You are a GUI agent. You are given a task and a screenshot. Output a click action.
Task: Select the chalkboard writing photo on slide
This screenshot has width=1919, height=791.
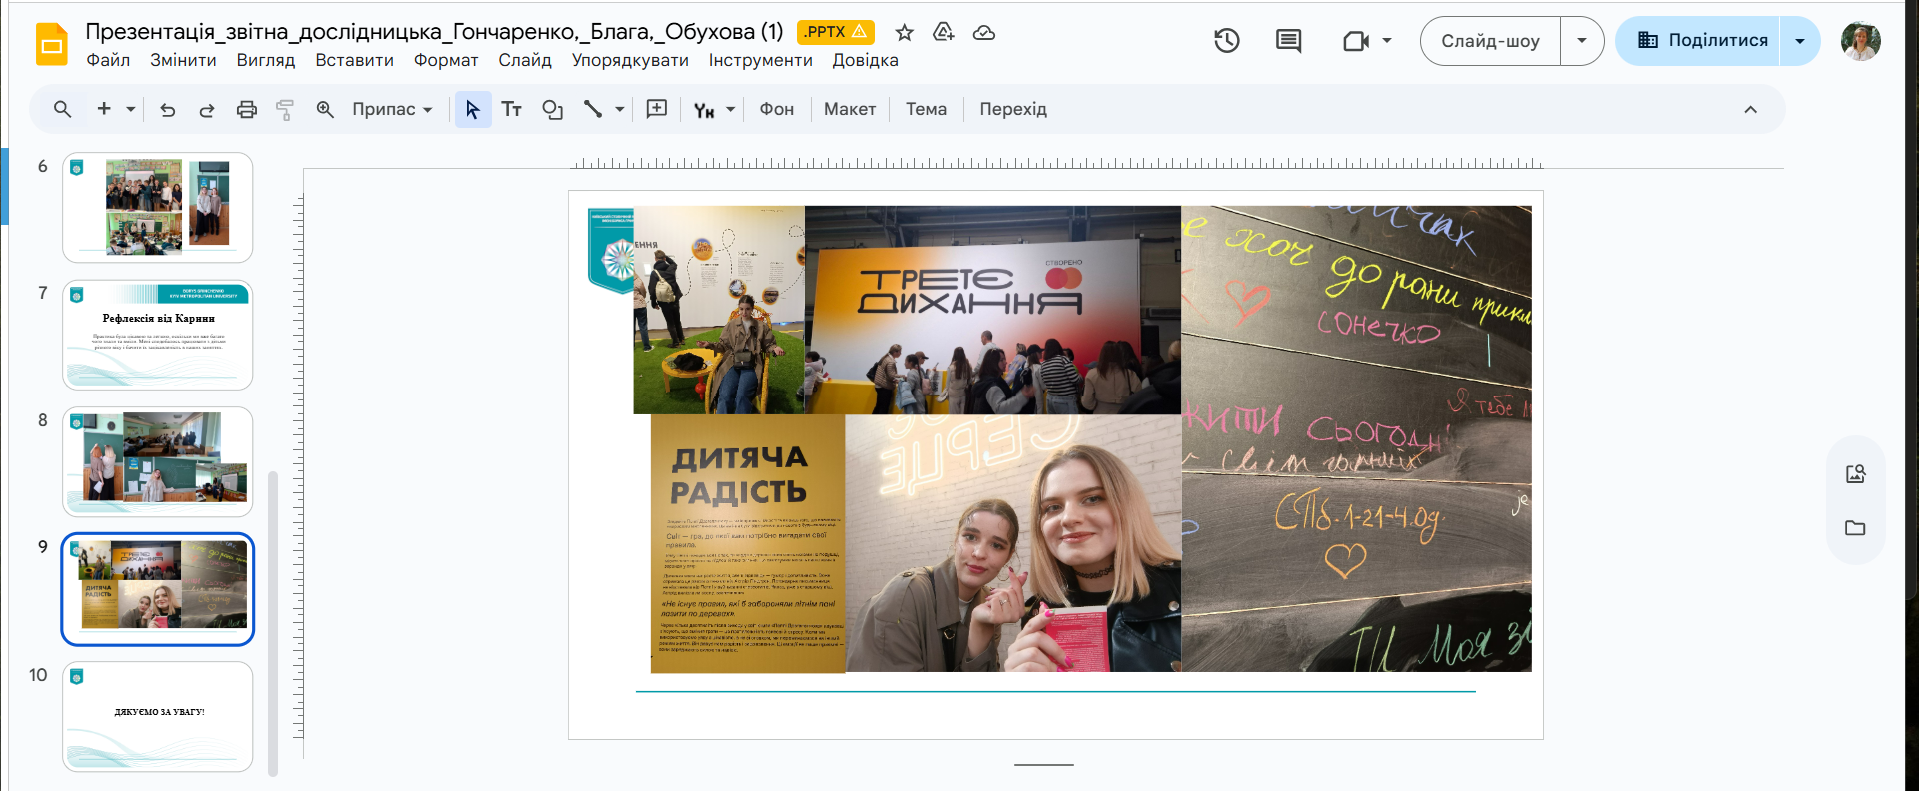tap(1356, 438)
